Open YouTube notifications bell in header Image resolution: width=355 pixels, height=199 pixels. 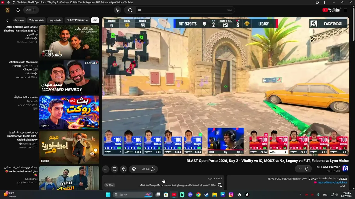(x=18, y=10)
